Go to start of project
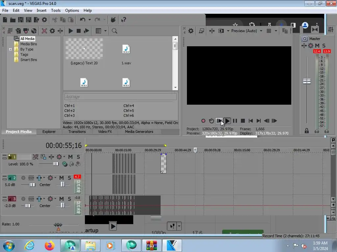 pos(250,121)
